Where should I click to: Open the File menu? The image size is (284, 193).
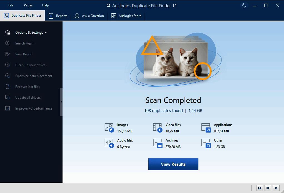(11, 5)
